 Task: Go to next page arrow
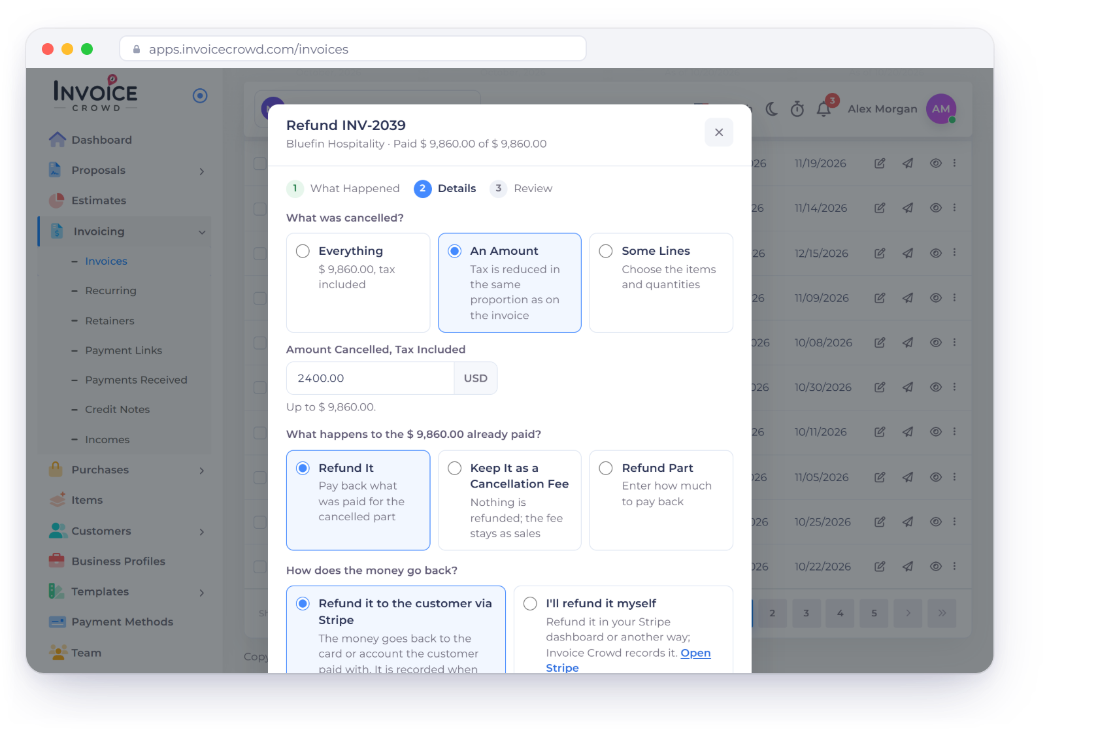tap(908, 613)
